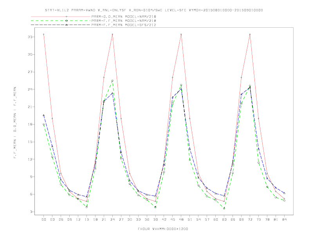Click y-axis tick label 12
This screenshot has width=310, height=239.
(x=30, y=159)
